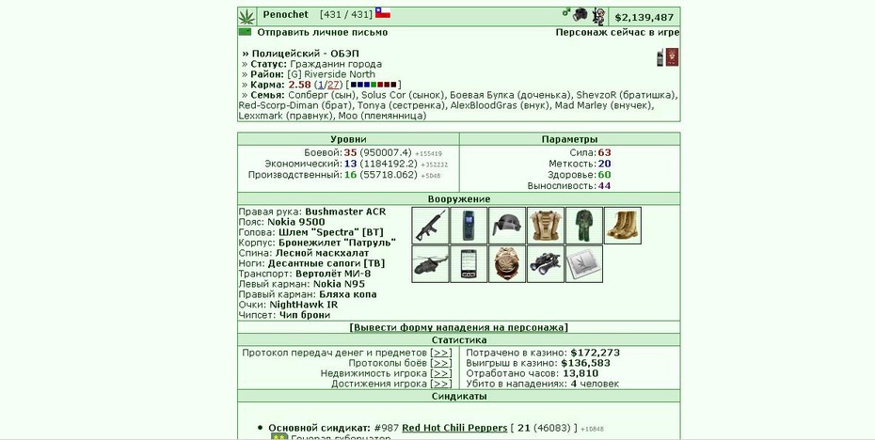This screenshot has height=440, width=875.
Task: Select the cop badge thumbnail
Action: point(507,264)
